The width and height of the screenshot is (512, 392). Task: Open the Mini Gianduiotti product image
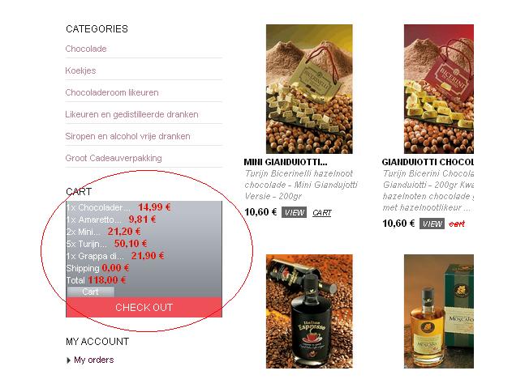[309, 89]
